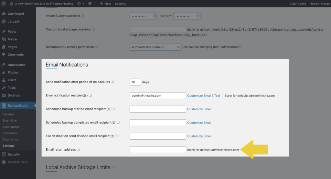Image resolution: width=331 pixels, height=179 pixels.
Task: Show help tip for Custom local storage directory
Action: coord(93,29)
